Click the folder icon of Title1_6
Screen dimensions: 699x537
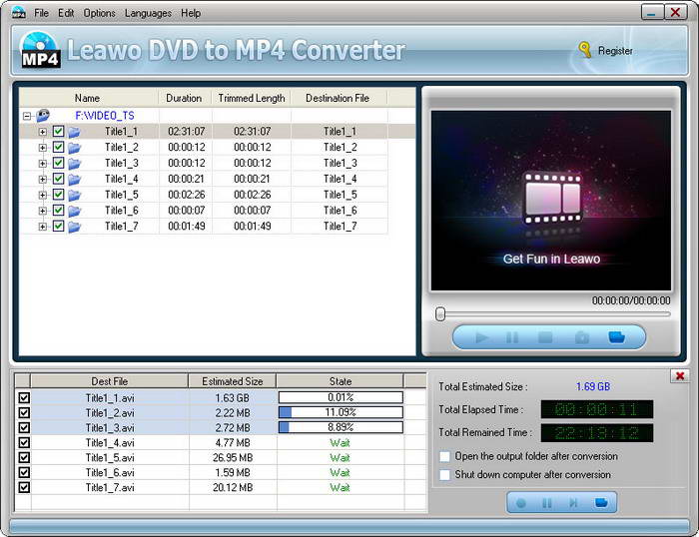click(74, 211)
